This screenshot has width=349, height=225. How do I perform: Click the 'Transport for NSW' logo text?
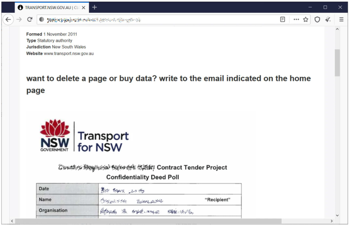tap(103, 141)
